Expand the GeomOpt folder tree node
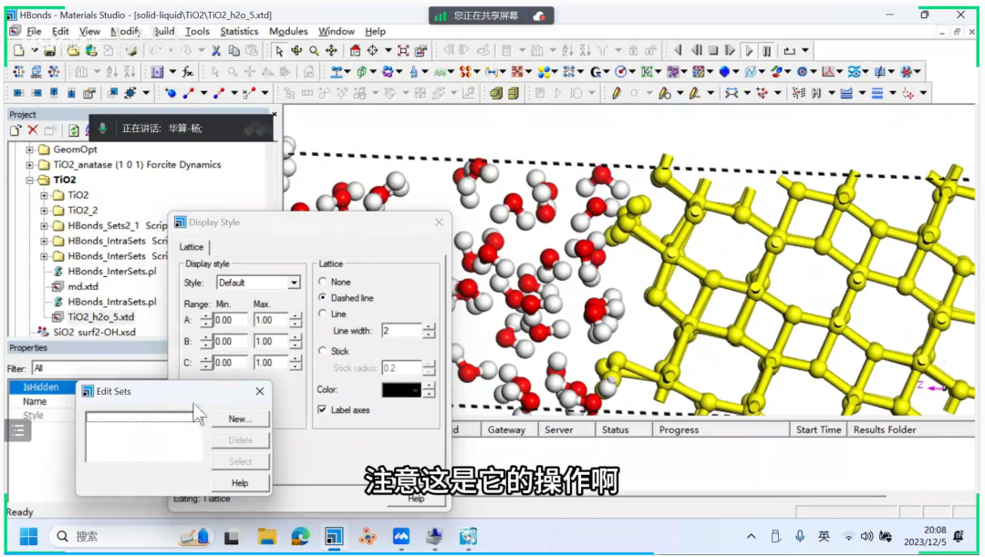This screenshot has height=557, width=985. coord(30,150)
